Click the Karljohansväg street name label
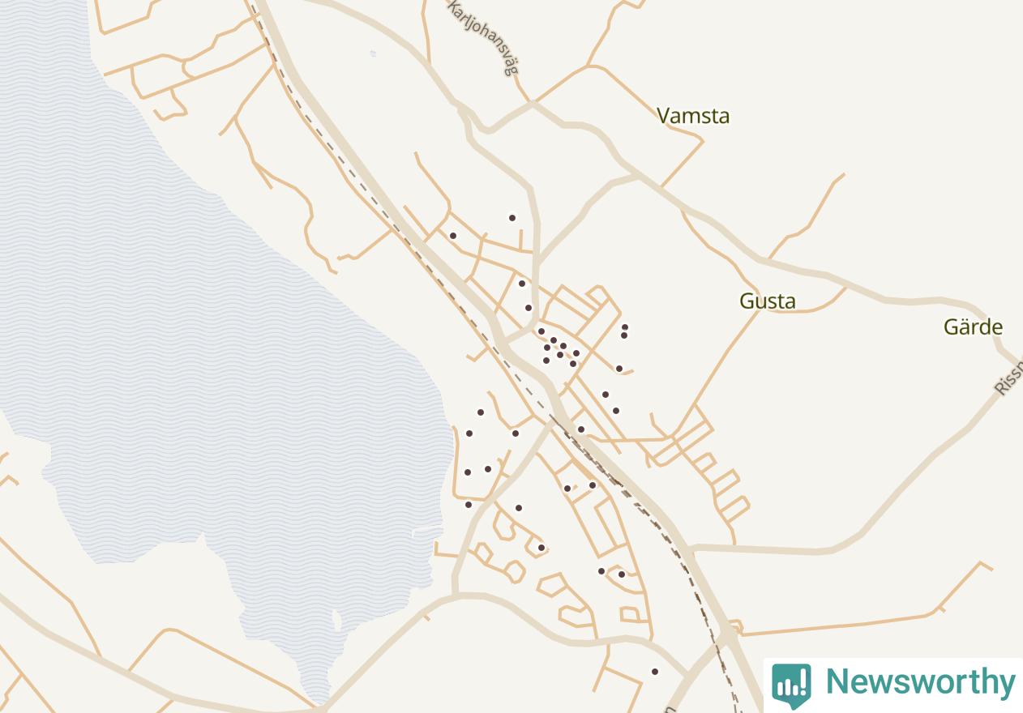1023x713 pixels. [483, 36]
